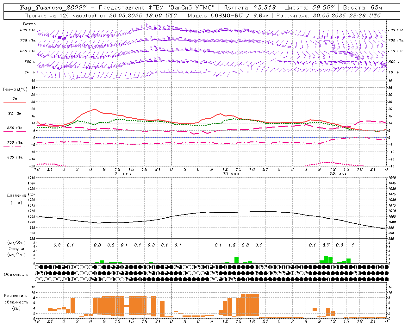Click the 21 мая date label
The width and height of the screenshot is (405, 324).
click(123, 174)
